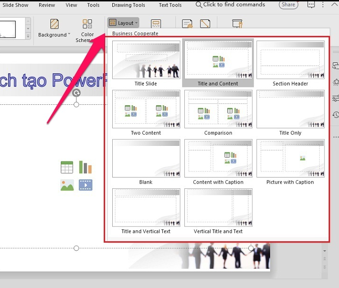Choose the Content with Caption layout
Screen dimensions: 339x288
coord(218,162)
